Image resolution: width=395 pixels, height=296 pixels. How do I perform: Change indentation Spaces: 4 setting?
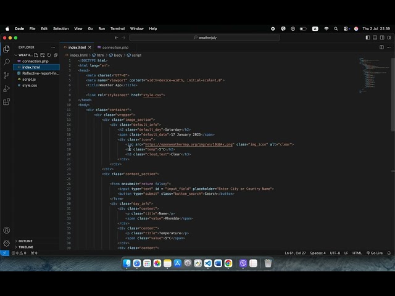(x=318, y=253)
